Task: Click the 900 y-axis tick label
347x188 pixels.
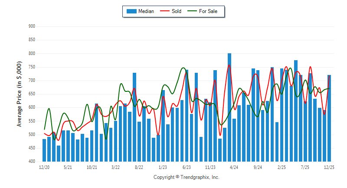Action: (x=32, y=26)
